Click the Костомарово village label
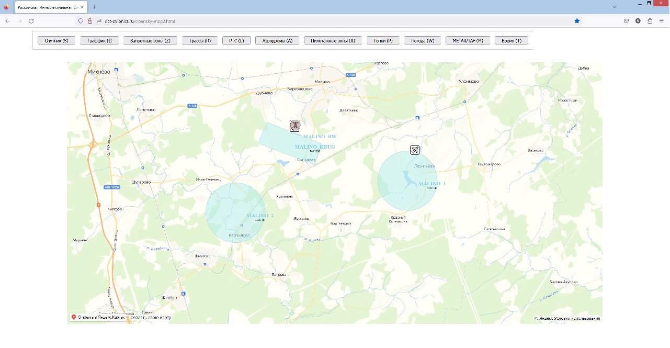670x348 pixels. (490, 164)
